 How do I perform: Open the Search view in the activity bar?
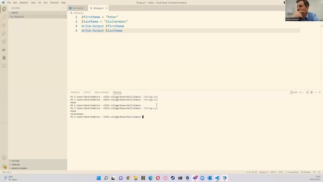click(x=4, y=17)
